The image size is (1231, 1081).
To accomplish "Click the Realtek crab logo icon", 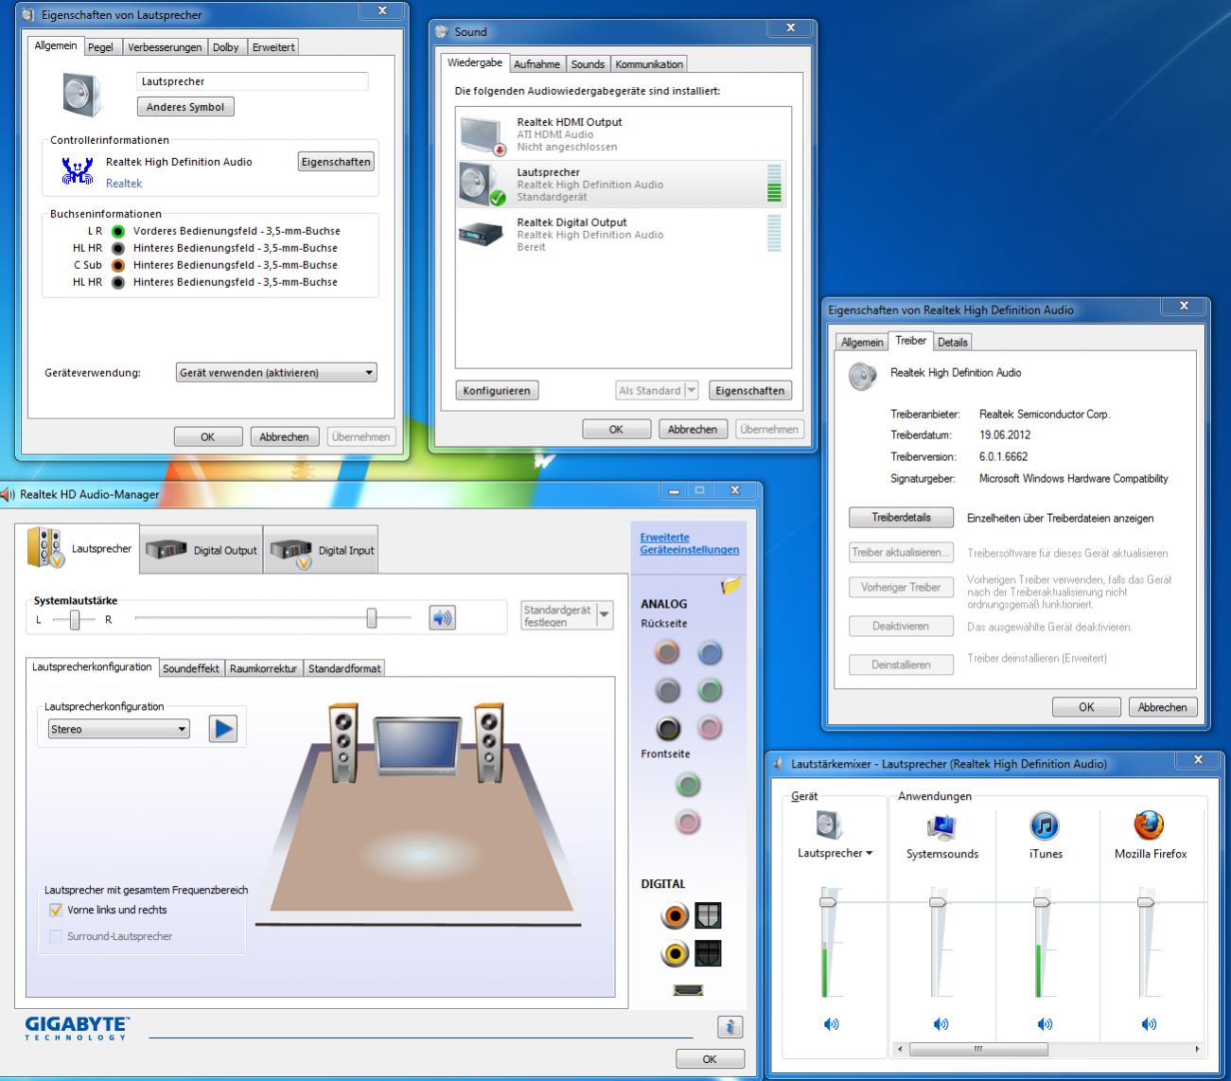I will [x=77, y=170].
